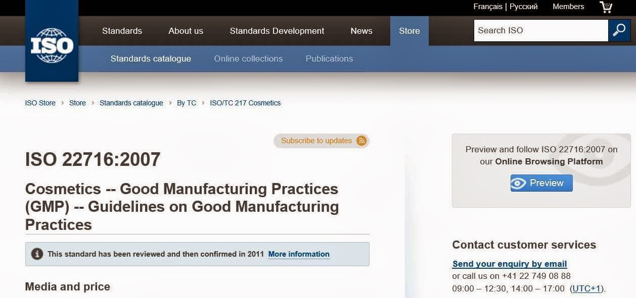Open the Members link

[x=568, y=7]
